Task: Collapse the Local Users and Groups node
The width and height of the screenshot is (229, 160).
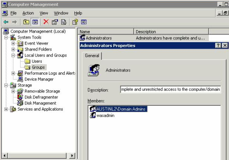Action: [x=13, y=55]
